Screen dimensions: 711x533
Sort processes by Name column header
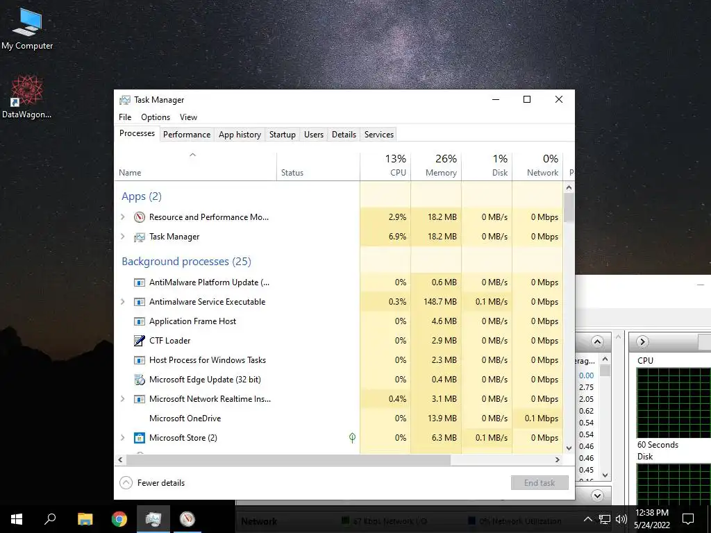point(195,167)
